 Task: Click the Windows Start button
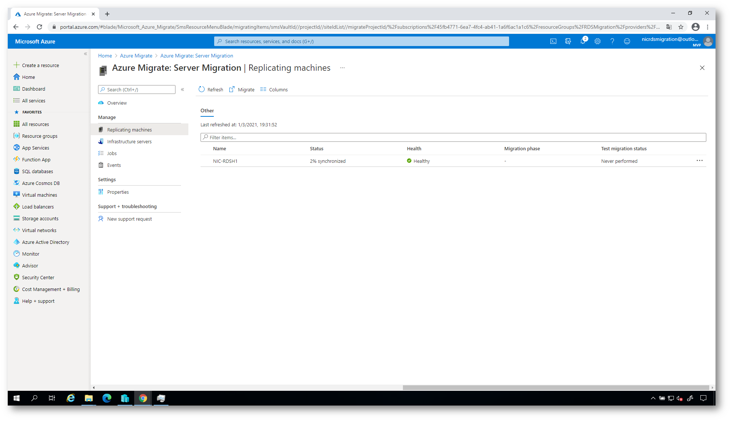17,398
